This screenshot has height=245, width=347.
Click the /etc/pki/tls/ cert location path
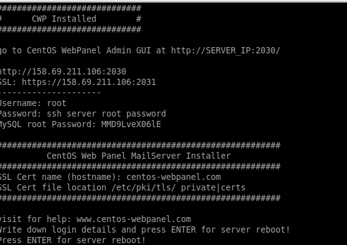(x=144, y=187)
